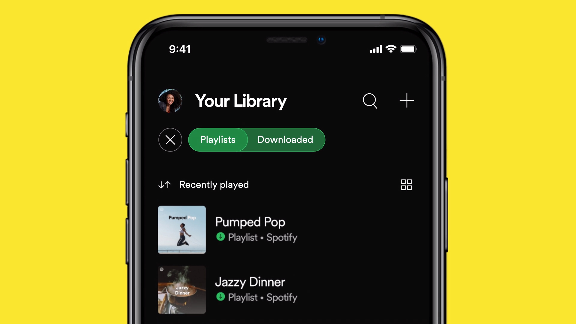
Task: View battery status in top status bar
Action: [408, 49]
